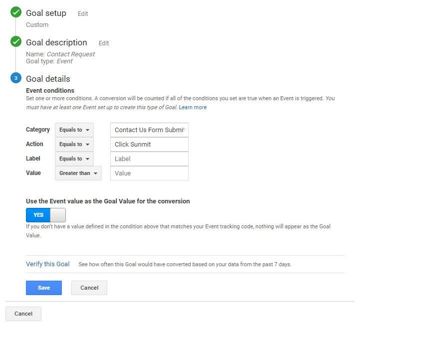The height and width of the screenshot is (337, 437).
Task: Click the green checkmark beside Goal setup
Action: (16, 13)
